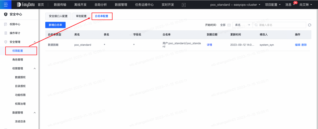The width and height of the screenshot is (318, 129).
Task: Click the 安全管理 shield icon
Action: [6, 42]
